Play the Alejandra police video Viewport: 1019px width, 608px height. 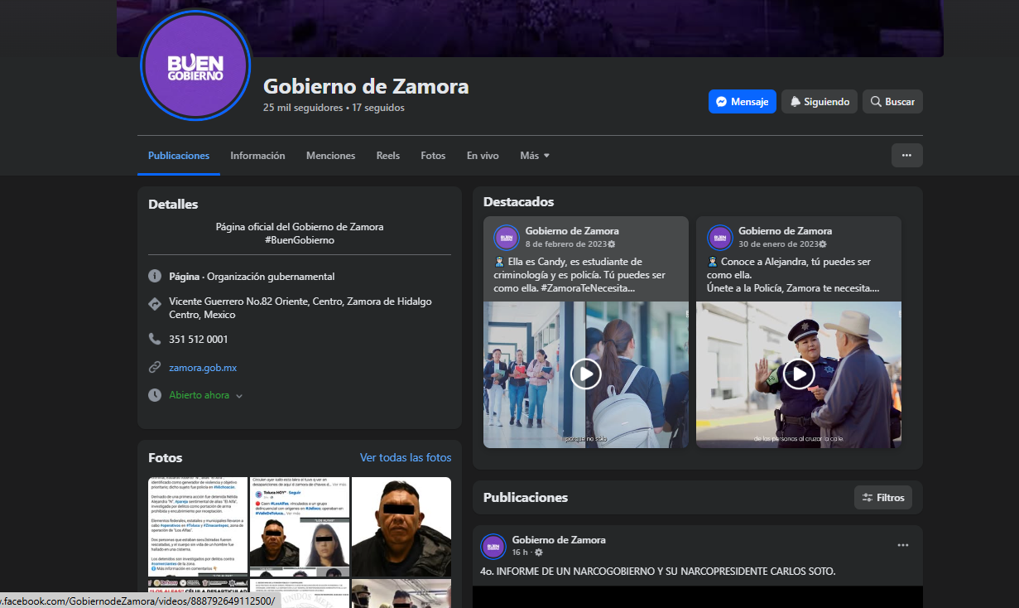[x=799, y=374]
